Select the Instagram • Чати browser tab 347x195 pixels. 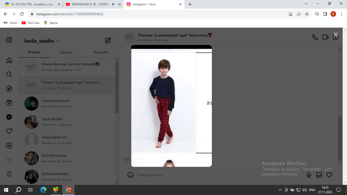[x=154, y=4]
